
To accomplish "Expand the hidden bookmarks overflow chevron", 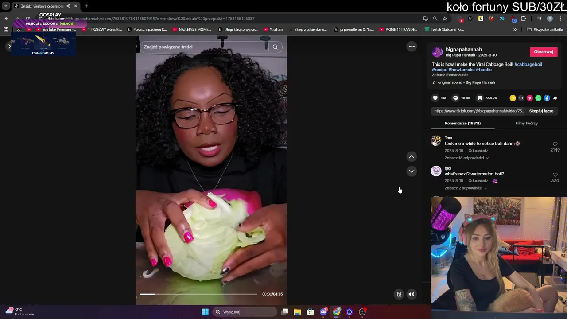I will pyautogui.click(x=515, y=30).
